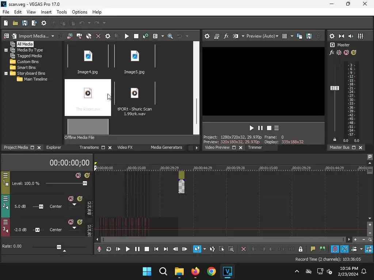Viewport: 374px width, 280px height.
Task: Switch to Video FX tab
Action: pos(125,147)
